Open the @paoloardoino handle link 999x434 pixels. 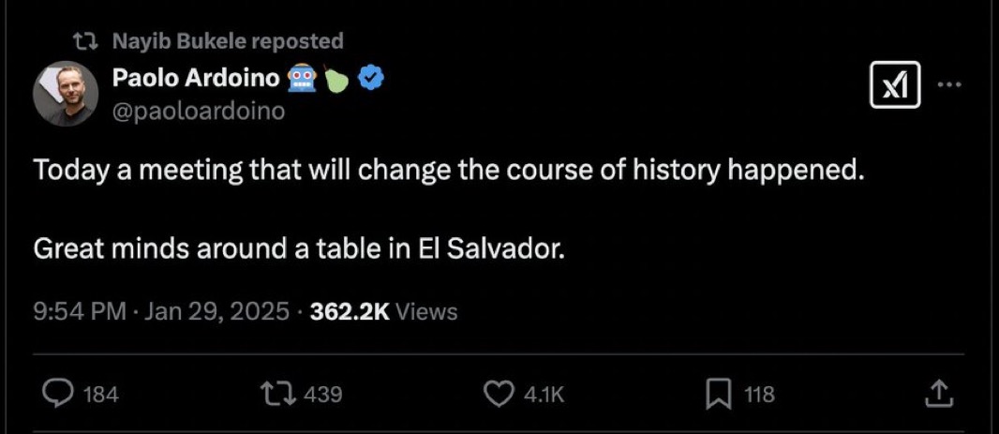pos(199,111)
